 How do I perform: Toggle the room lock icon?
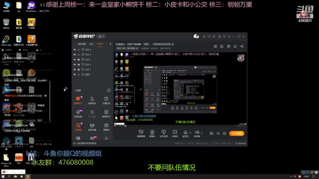[222, 46]
